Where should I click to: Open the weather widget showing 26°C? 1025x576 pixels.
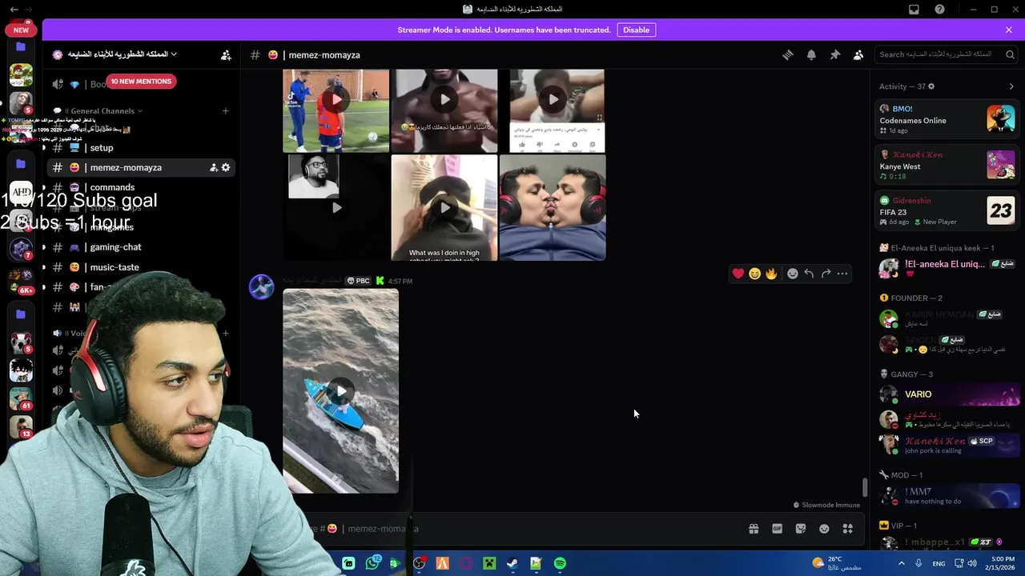[x=836, y=563]
